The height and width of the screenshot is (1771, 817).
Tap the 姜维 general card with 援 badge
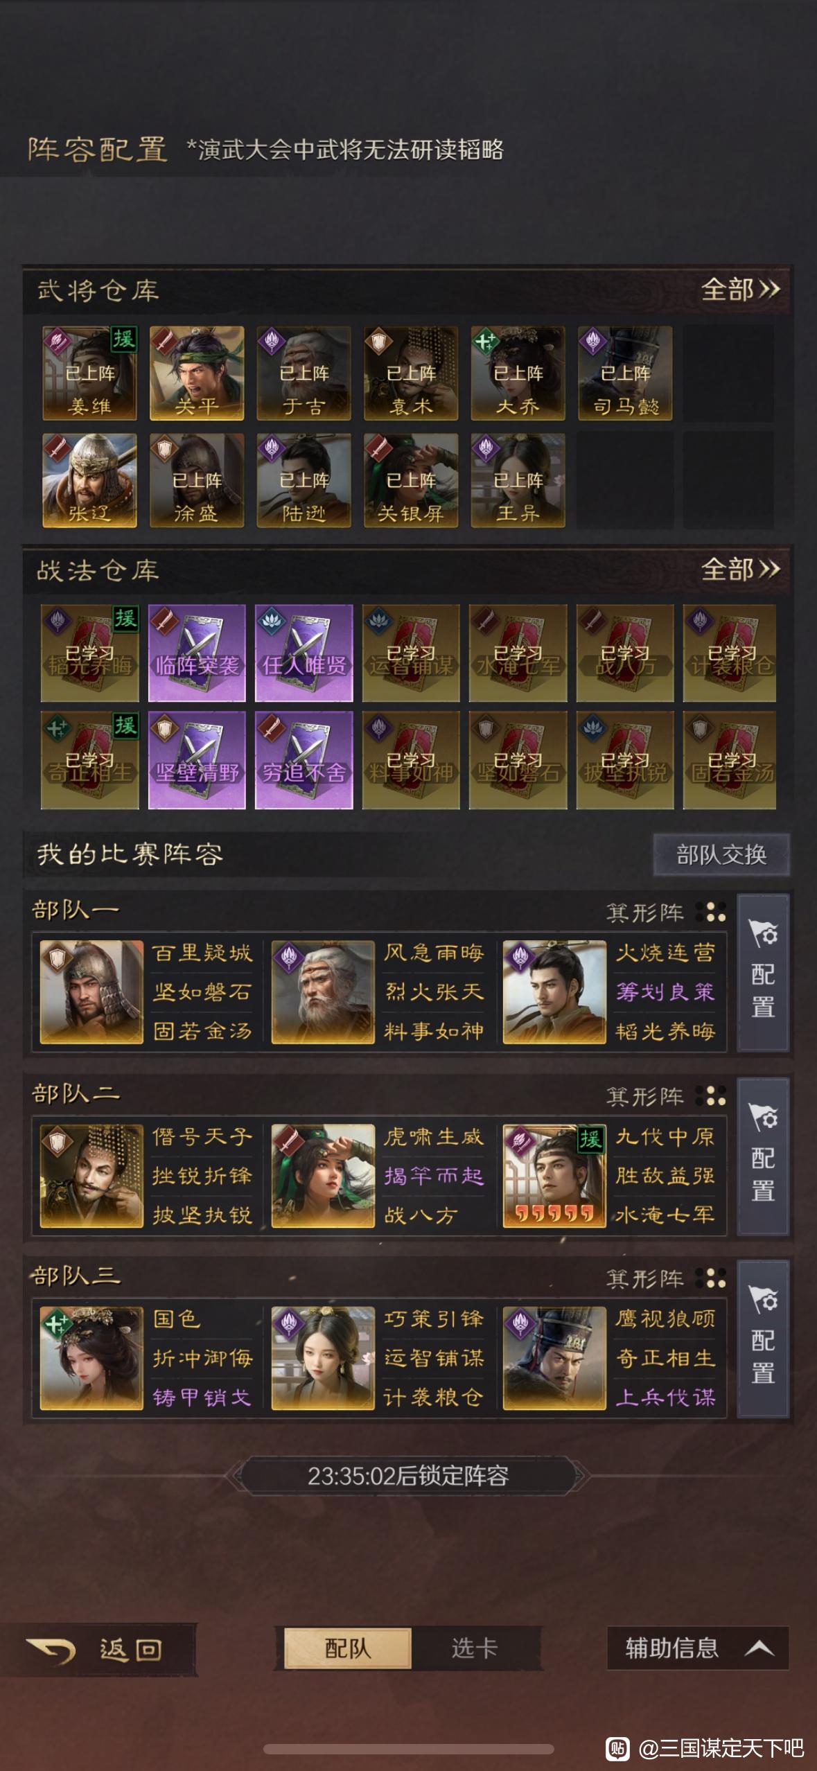tap(89, 373)
